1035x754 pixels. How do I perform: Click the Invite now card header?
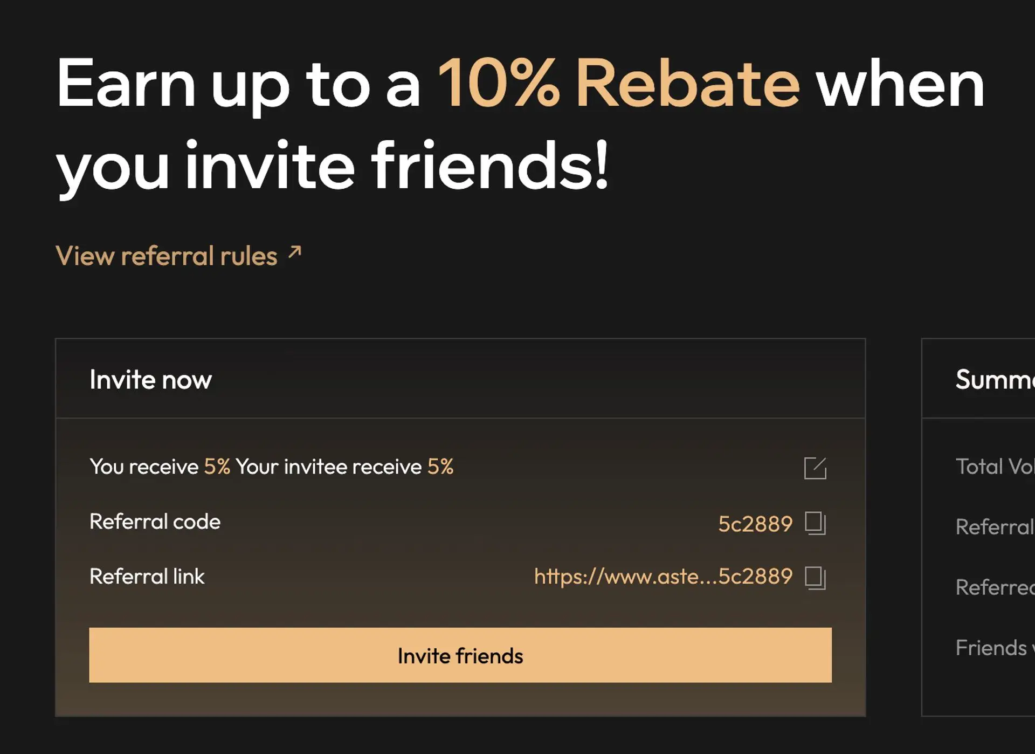pyautogui.click(x=150, y=379)
